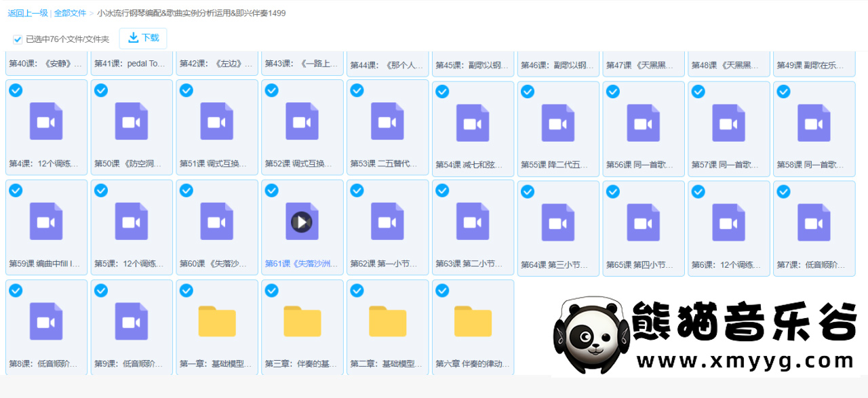Open the 第9课 video file icon

click(x=132, y=322)
